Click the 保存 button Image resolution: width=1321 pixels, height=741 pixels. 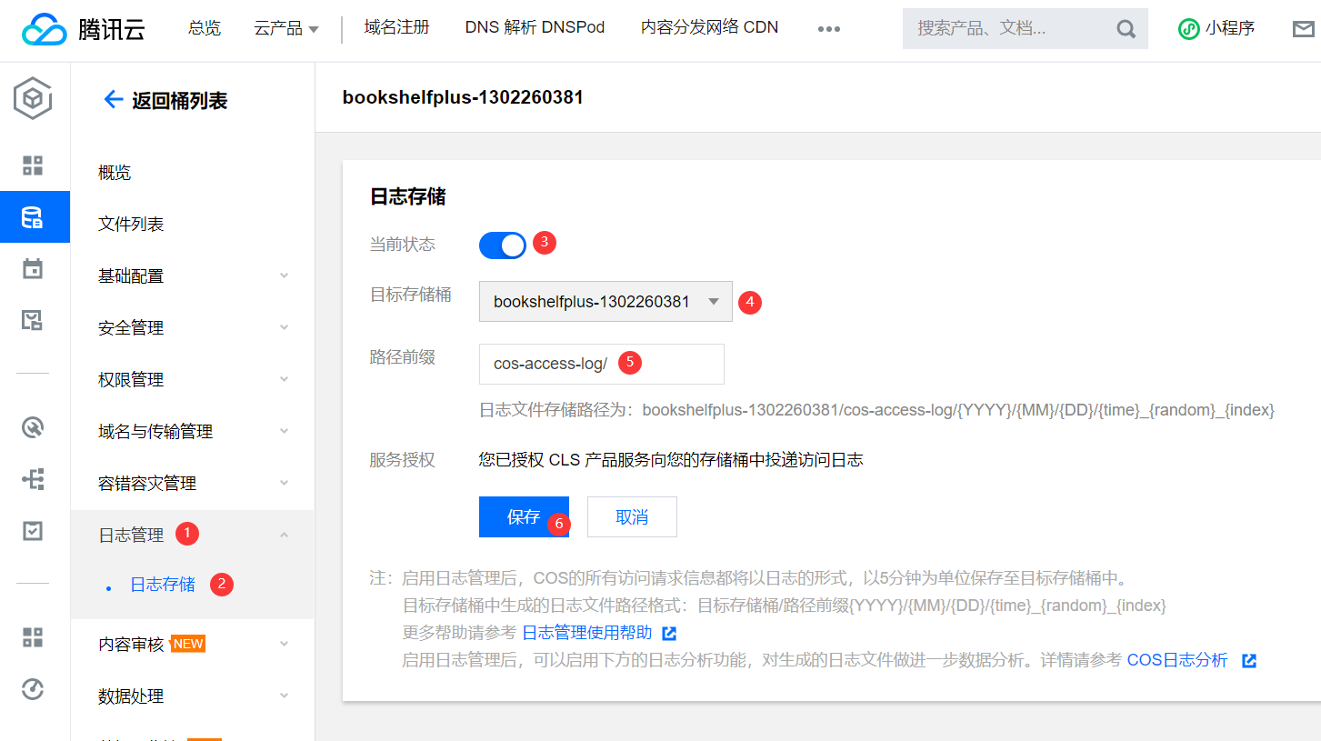524,516
